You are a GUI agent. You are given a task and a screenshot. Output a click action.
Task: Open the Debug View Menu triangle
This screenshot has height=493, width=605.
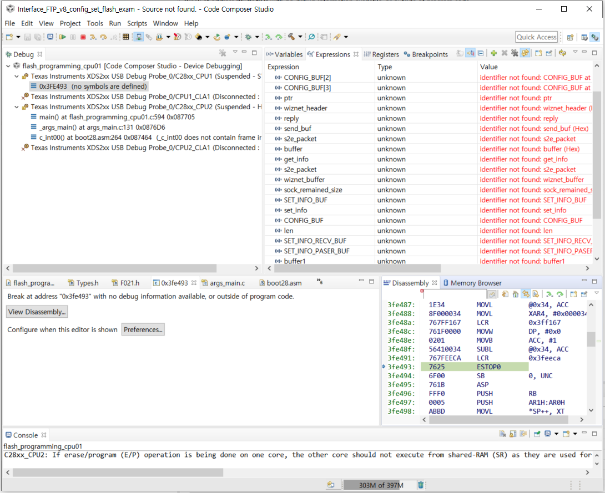pos(235,52)
